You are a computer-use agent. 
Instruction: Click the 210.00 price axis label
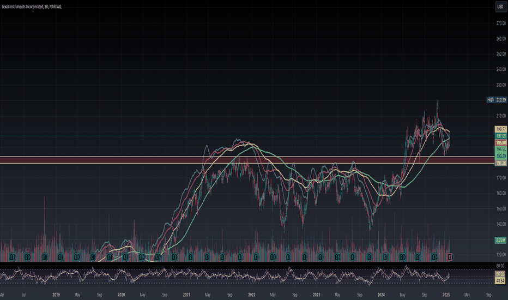(501, 116)
